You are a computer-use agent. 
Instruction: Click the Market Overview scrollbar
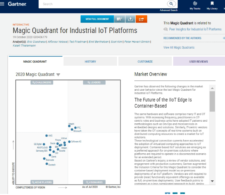(x=212, y=101)
